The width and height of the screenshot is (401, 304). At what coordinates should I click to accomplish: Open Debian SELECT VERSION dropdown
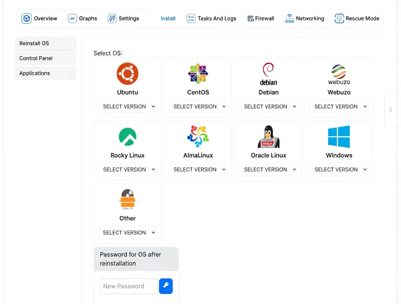click(268, 107)
